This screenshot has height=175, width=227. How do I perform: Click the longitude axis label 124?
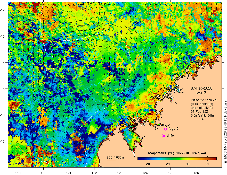[x=145, y=173]
